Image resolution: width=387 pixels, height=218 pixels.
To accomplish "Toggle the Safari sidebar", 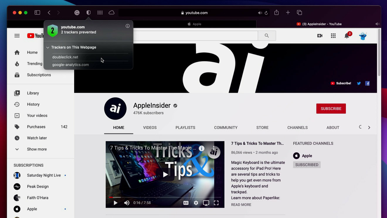I will point(37,13).
